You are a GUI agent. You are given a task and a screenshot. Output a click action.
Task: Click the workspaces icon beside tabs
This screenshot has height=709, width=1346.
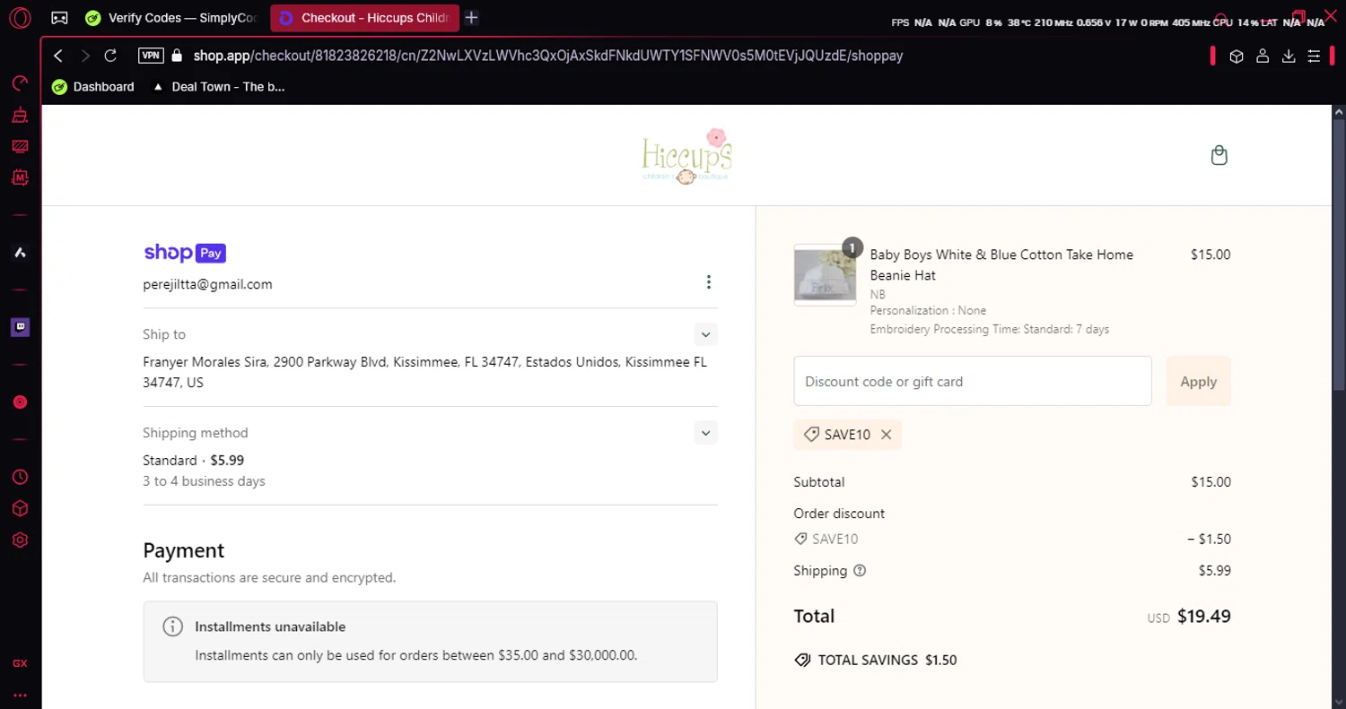(59, 18)
